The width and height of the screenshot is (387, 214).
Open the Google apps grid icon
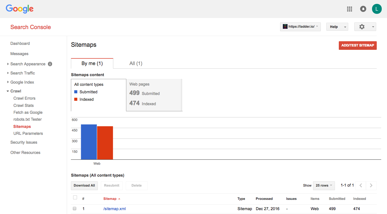pos(350,9)
